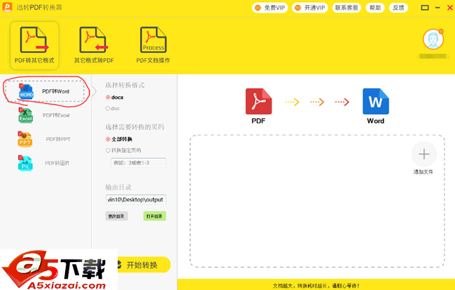Image resolution: width=455 pixels, height=290 pixels.
Task: Click the red PDF file icon
Action: pos(258,101)
